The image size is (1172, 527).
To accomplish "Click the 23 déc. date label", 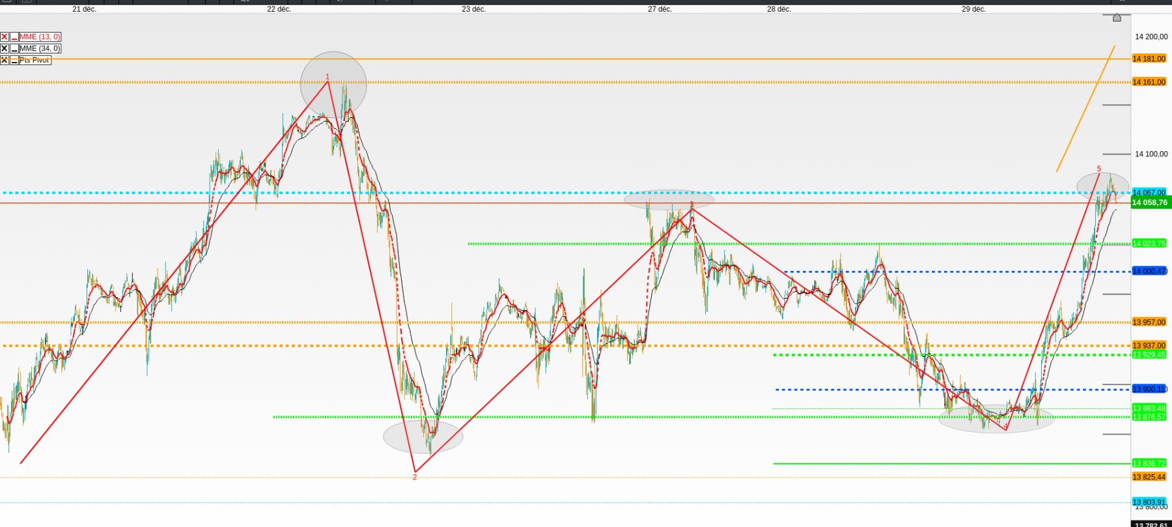I will click(x=473, y=9).
